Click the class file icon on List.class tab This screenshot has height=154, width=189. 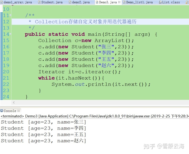[x=160, y=2]
